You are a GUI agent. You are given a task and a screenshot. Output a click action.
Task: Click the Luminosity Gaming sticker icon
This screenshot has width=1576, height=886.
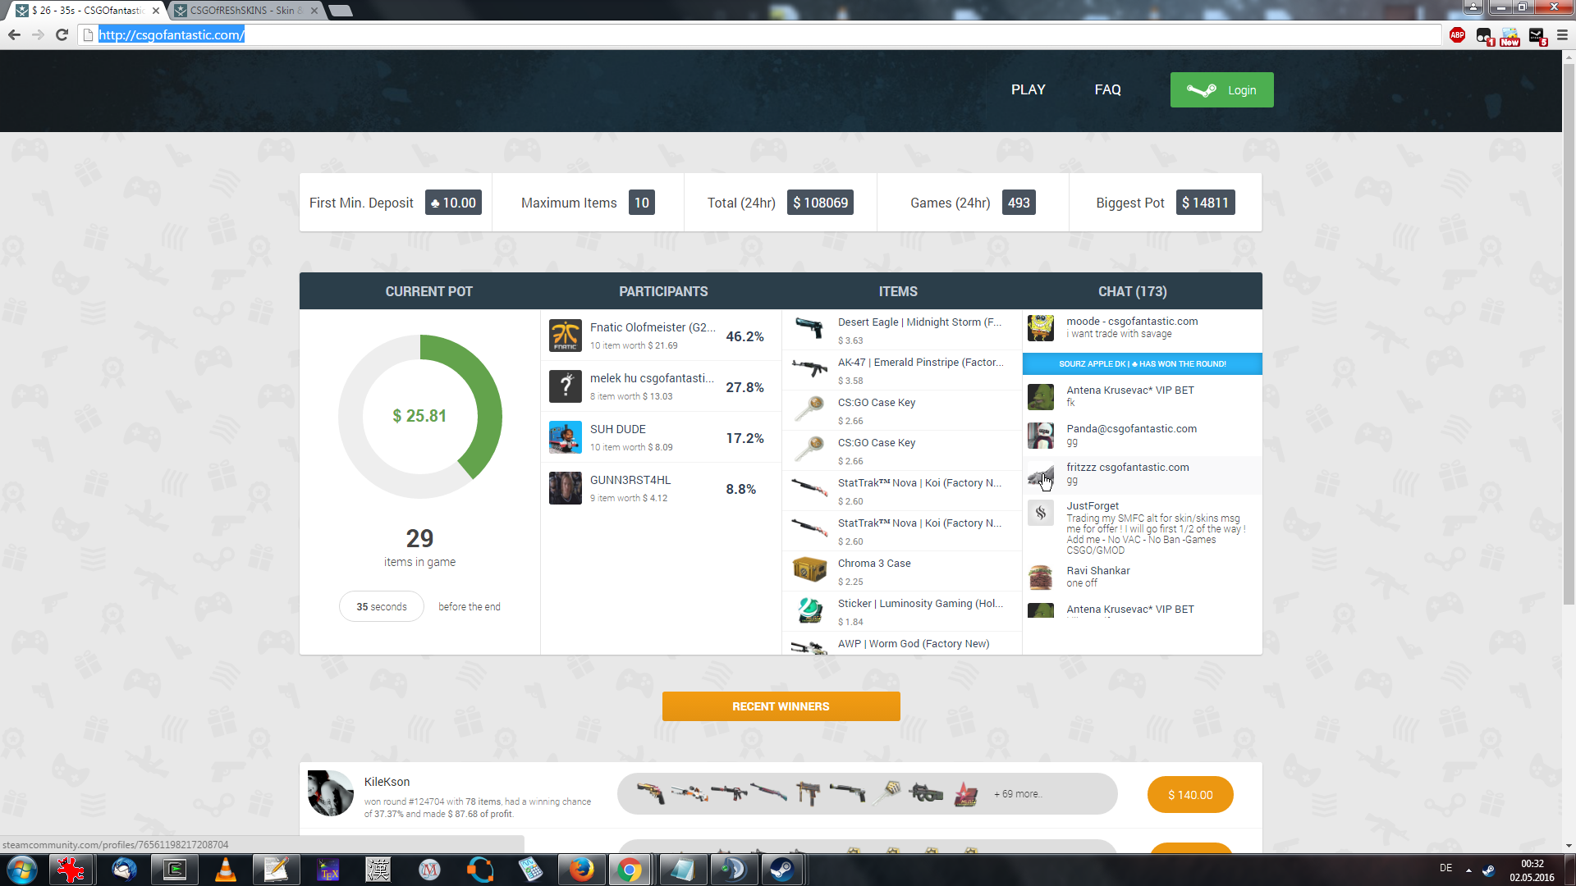(809, 610)
